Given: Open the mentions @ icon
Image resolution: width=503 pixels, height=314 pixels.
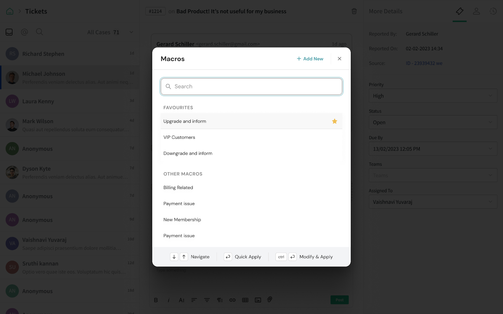Looking at the screenshot, I should (x=25, y=32).
